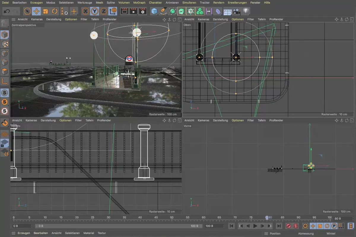Switch to Edges mode

tap(5, 63)
